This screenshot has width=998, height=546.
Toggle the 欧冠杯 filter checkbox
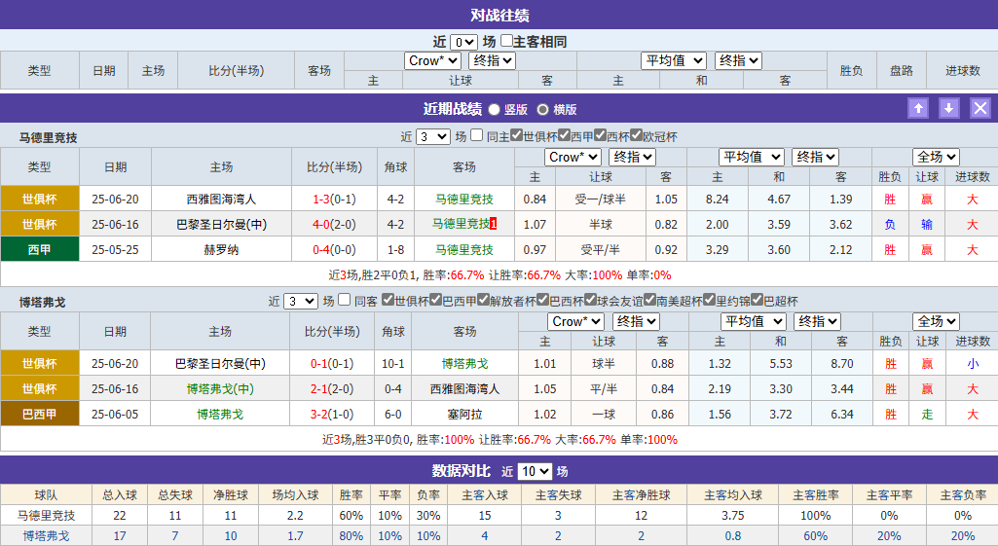point(636,136)
